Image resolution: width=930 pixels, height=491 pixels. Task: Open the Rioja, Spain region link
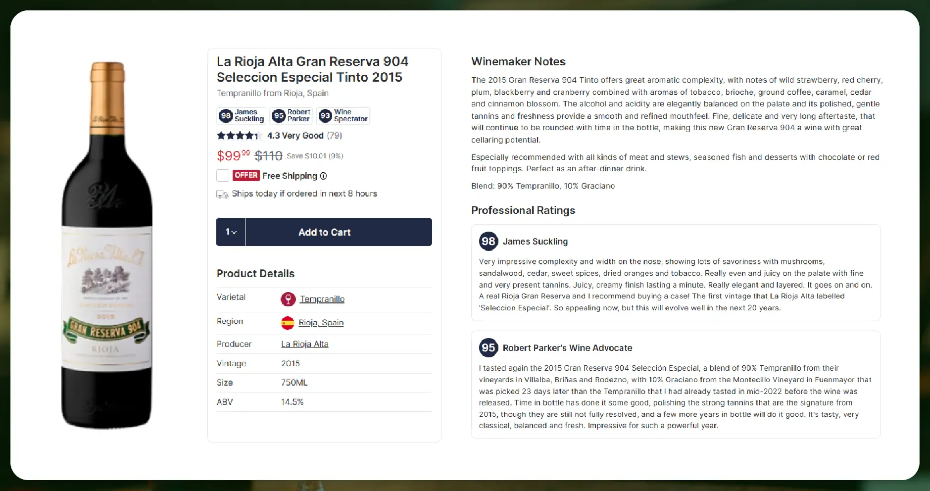(x=322, y=322)
